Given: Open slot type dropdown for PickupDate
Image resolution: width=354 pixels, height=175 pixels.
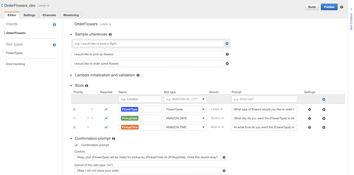Looking at the screenshot, I should pos(185,118).
